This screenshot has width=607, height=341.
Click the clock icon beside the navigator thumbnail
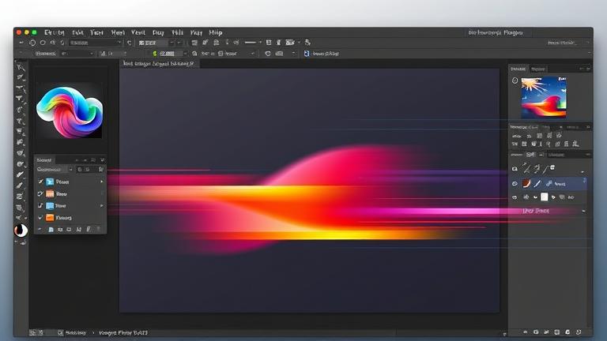coord(515,81)
